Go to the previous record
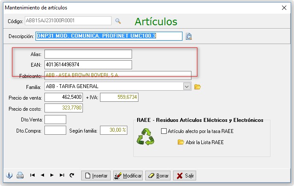 (42, 175)
